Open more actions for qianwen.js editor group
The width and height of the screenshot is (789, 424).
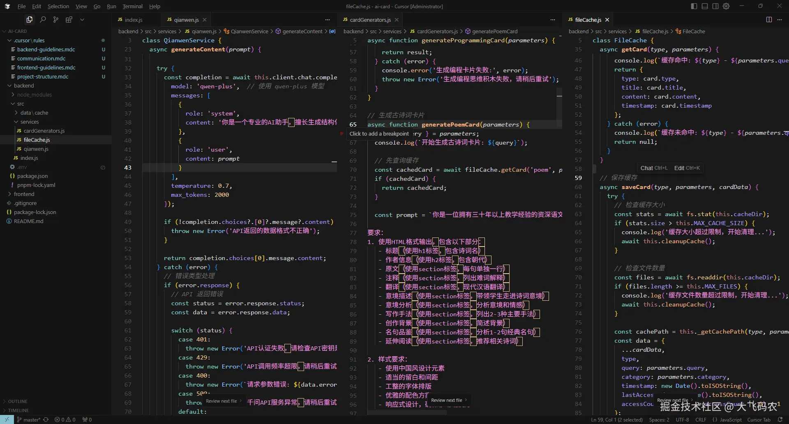328,20
